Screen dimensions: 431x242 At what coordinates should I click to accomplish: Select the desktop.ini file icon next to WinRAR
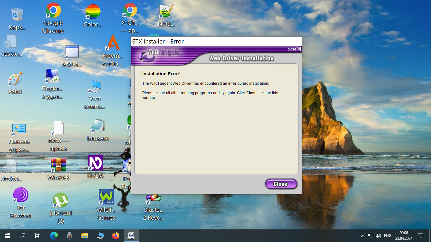pos(11,170)
